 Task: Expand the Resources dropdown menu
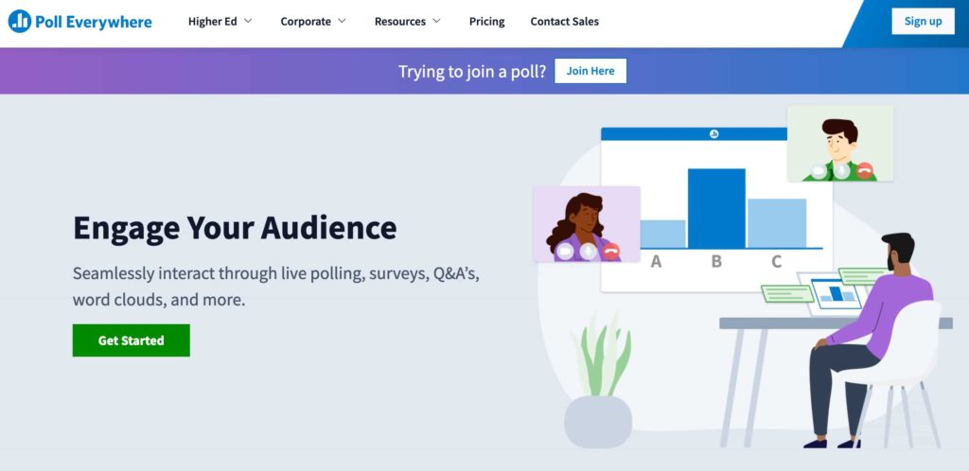(407, 22)
